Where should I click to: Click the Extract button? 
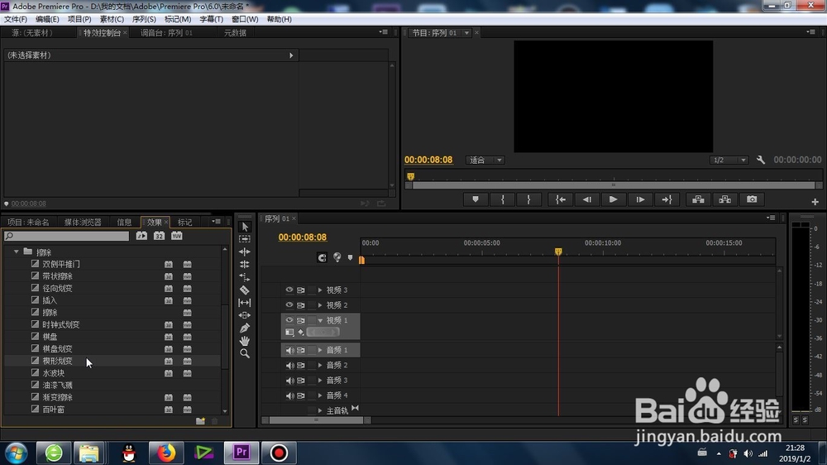725,199
